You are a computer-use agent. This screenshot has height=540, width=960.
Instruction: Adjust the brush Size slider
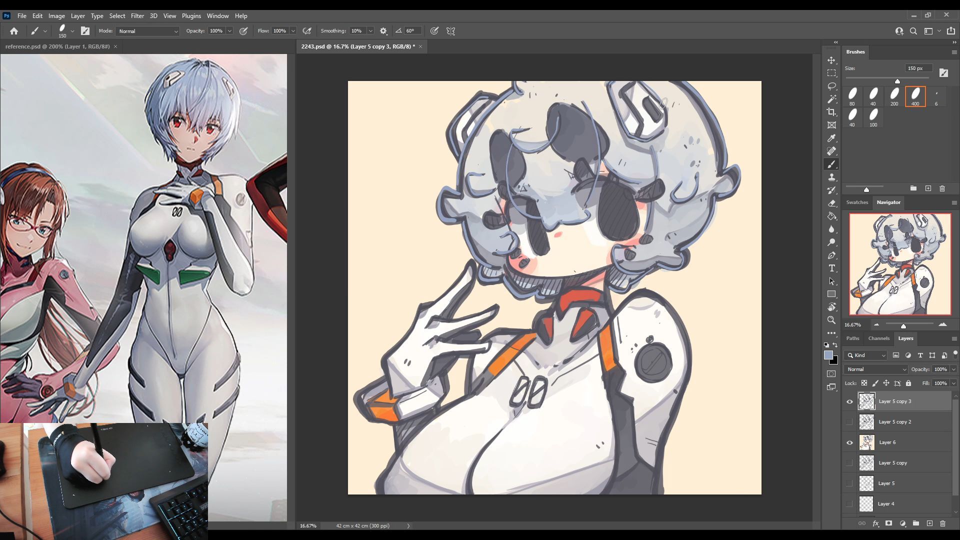click(897, 81)
